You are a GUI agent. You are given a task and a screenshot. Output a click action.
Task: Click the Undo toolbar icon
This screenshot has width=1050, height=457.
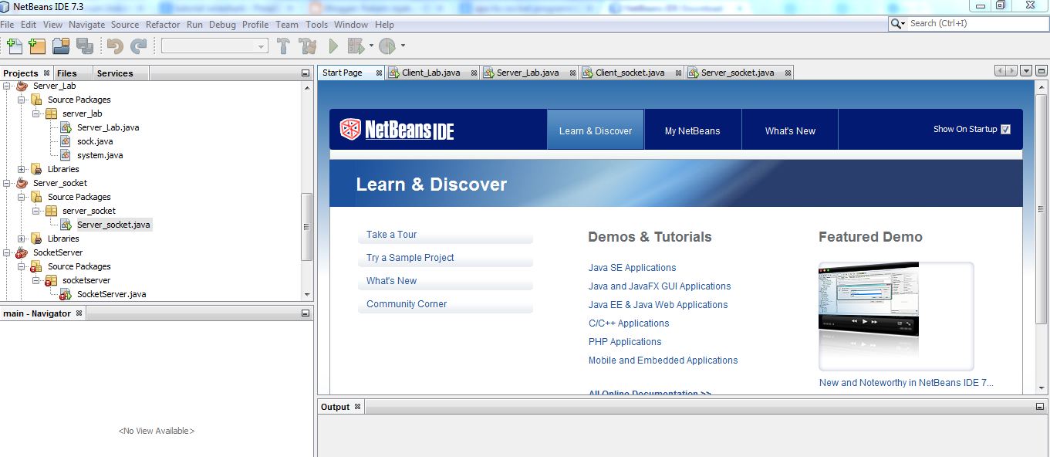tap(115, 46)
